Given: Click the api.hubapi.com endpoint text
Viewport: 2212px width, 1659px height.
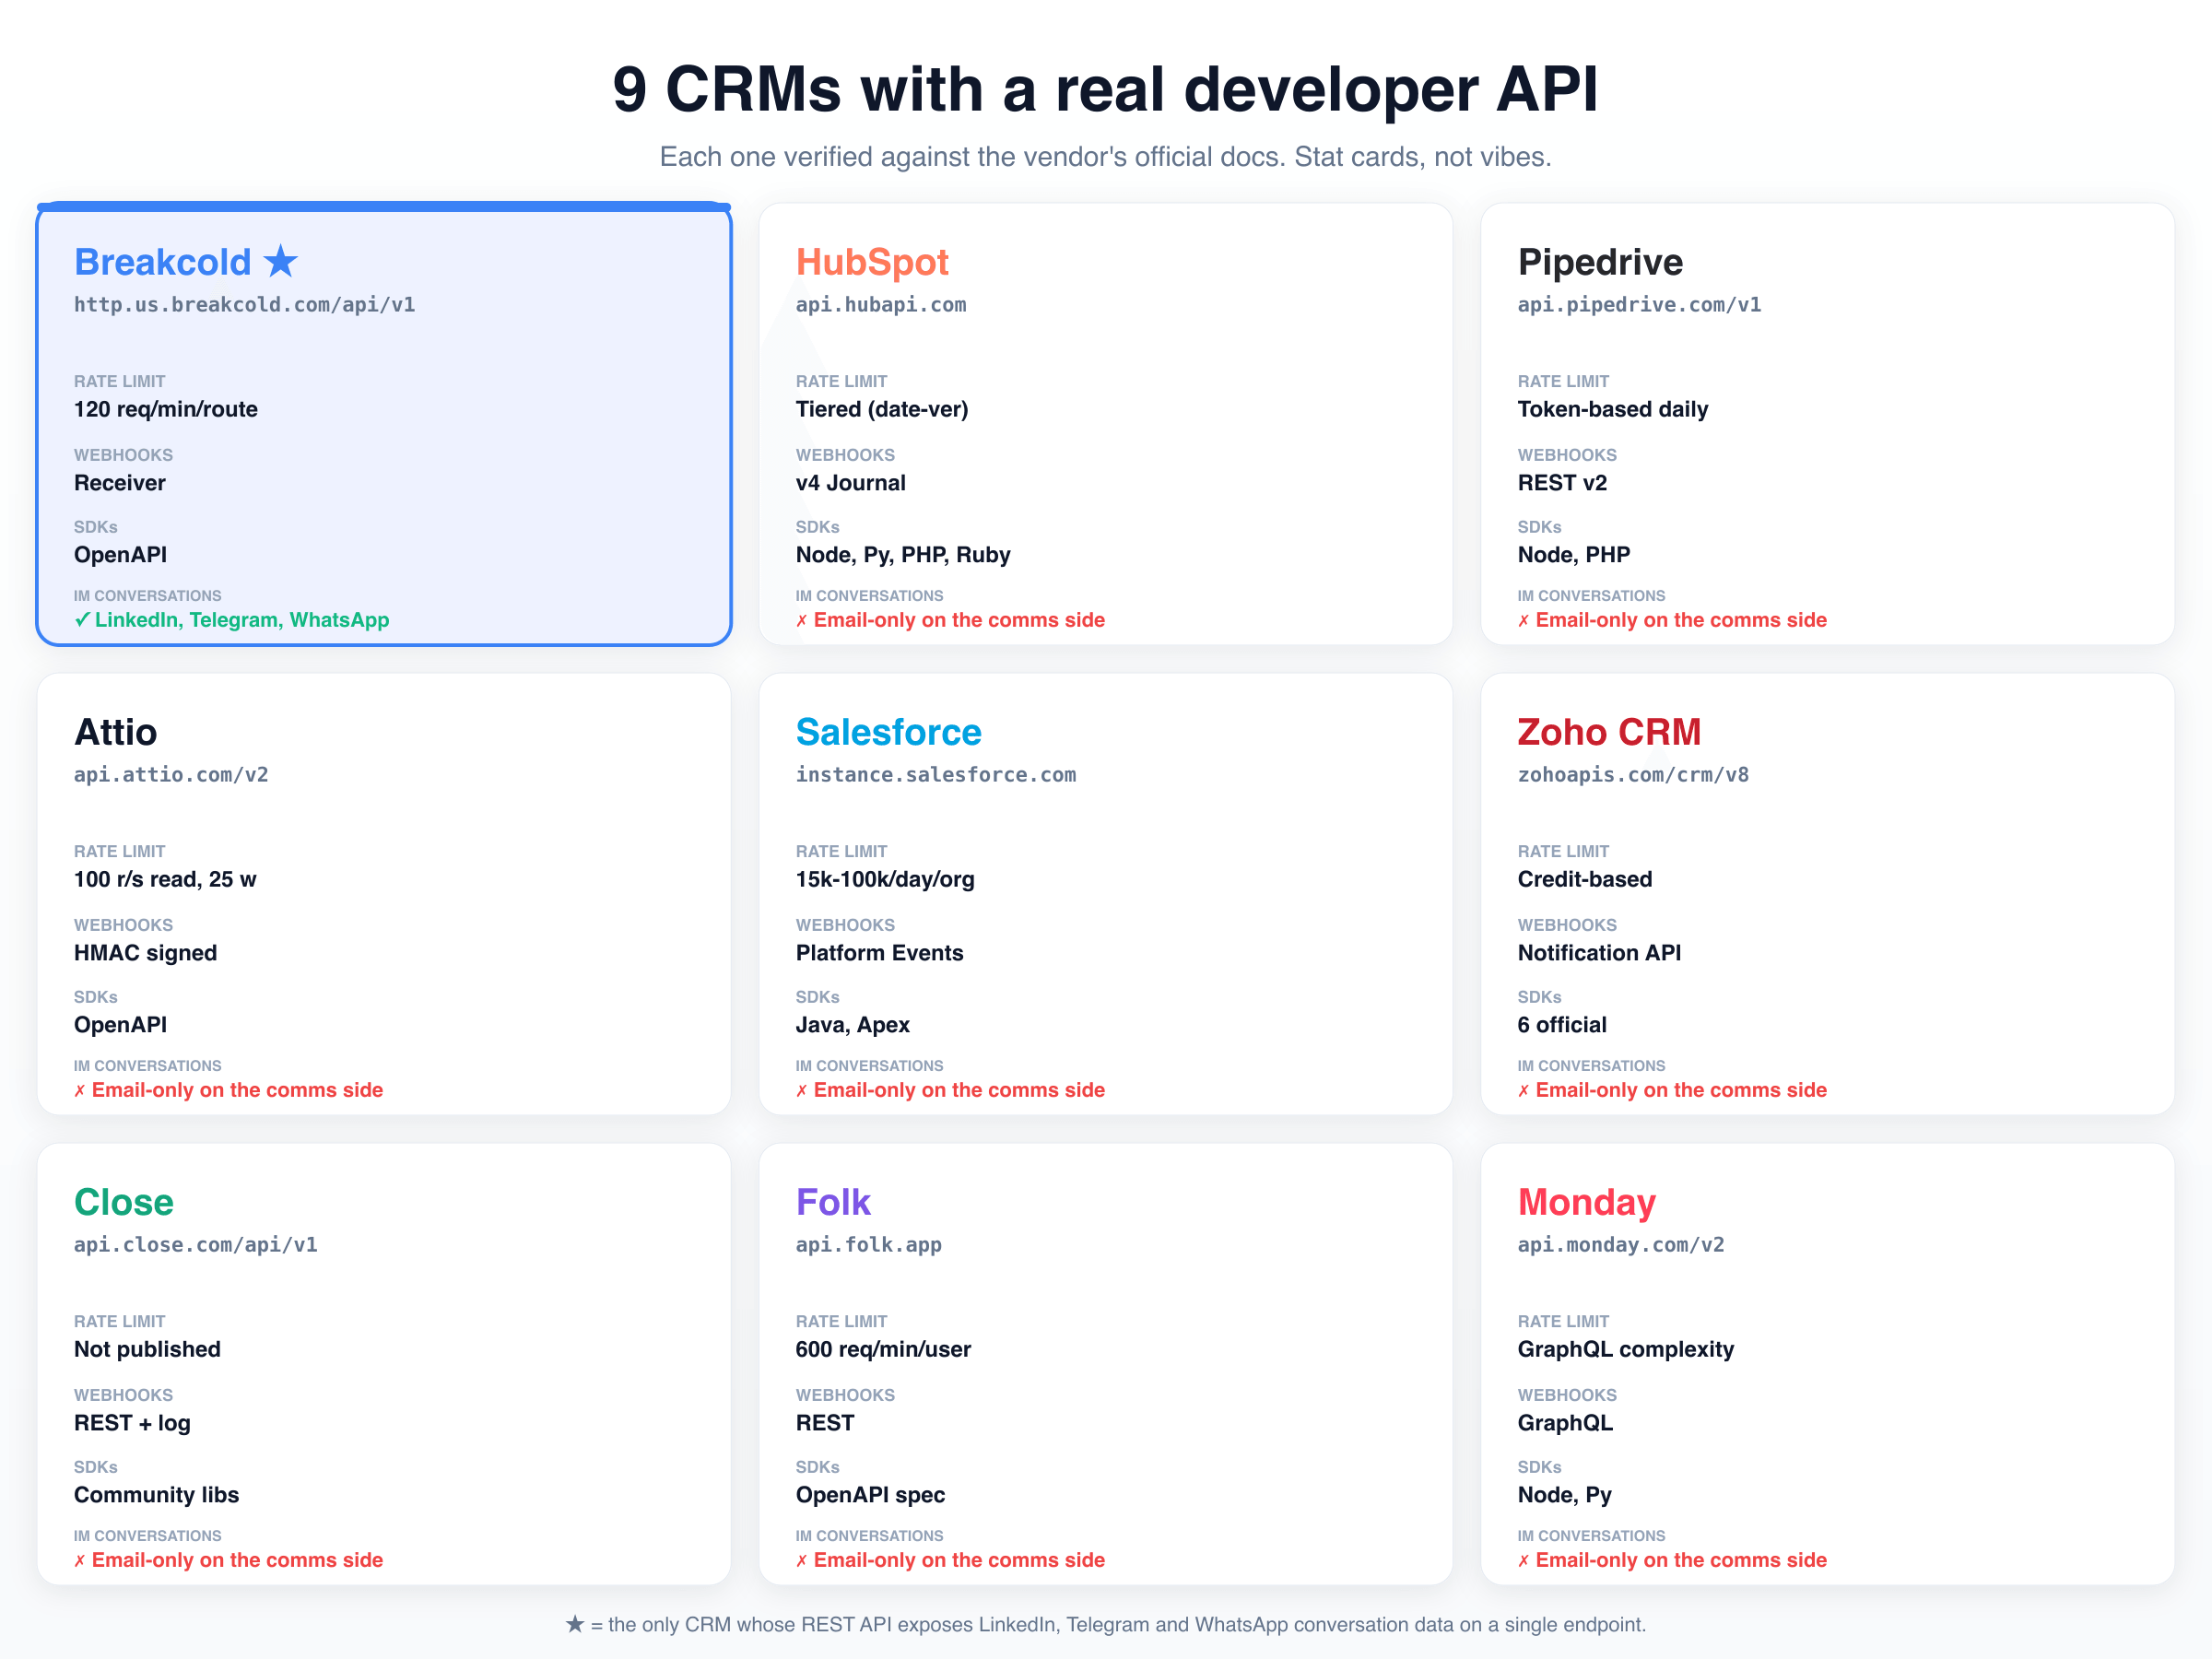Looking at the screenshot, I should 881,305.
